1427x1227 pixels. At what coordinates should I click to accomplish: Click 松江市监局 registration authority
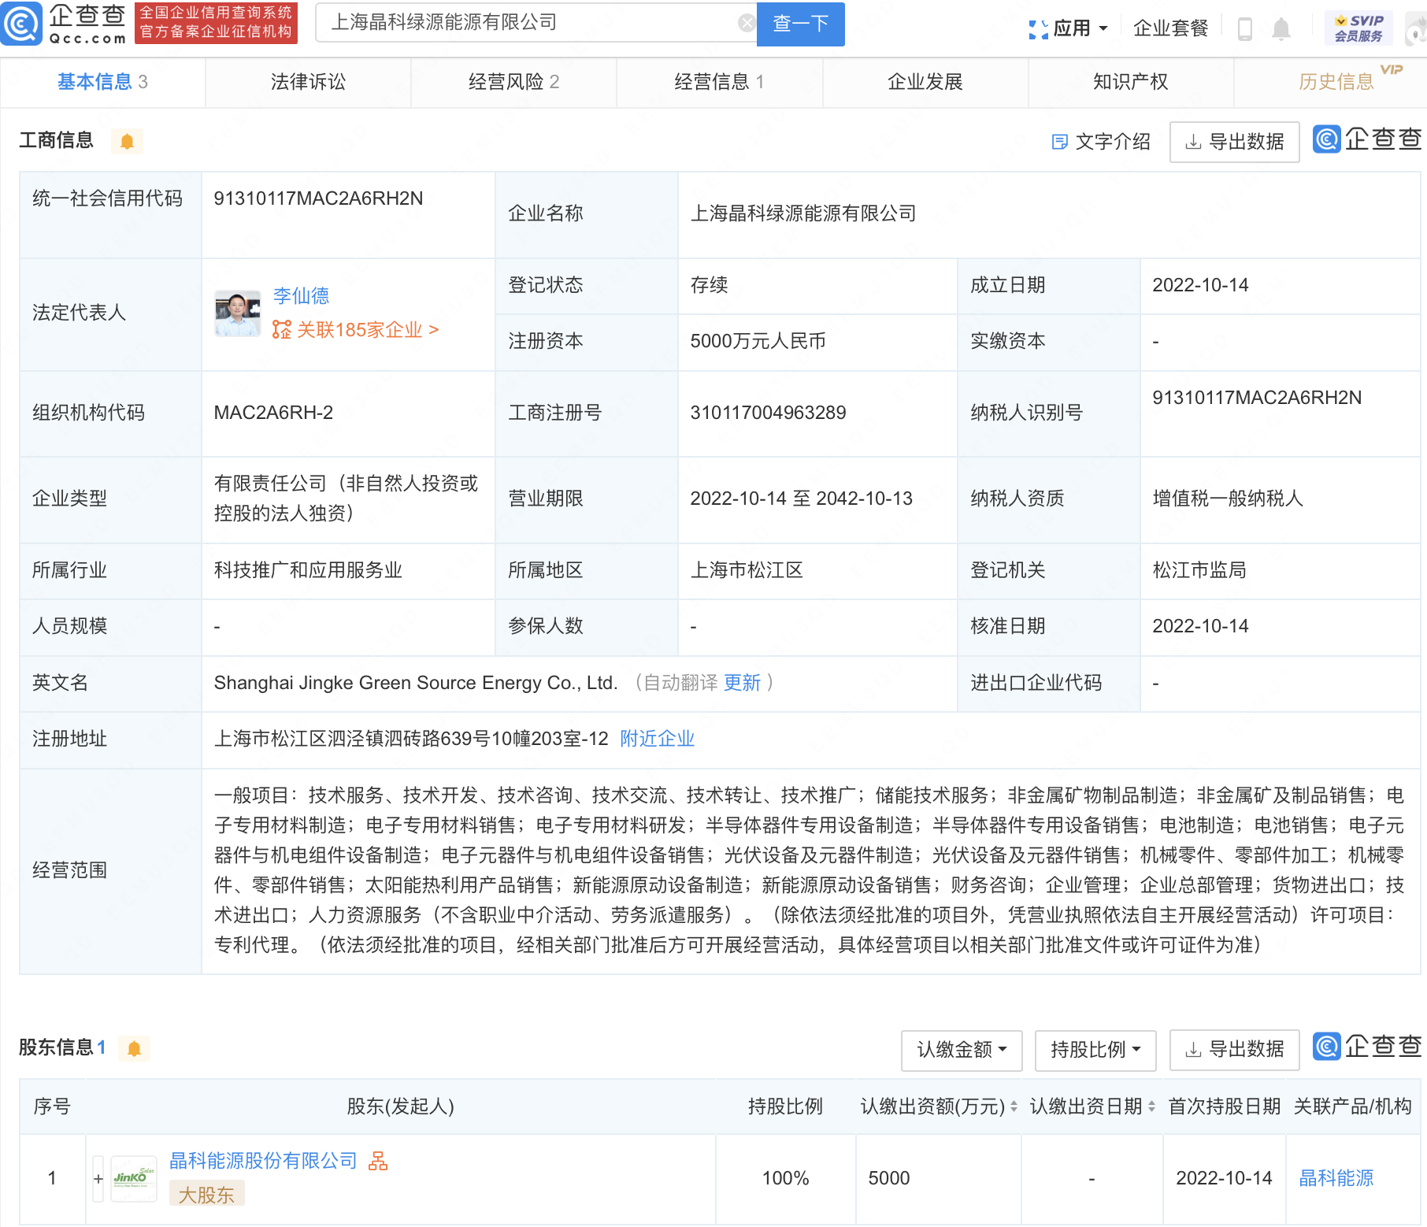click(x=1199, y=570)
